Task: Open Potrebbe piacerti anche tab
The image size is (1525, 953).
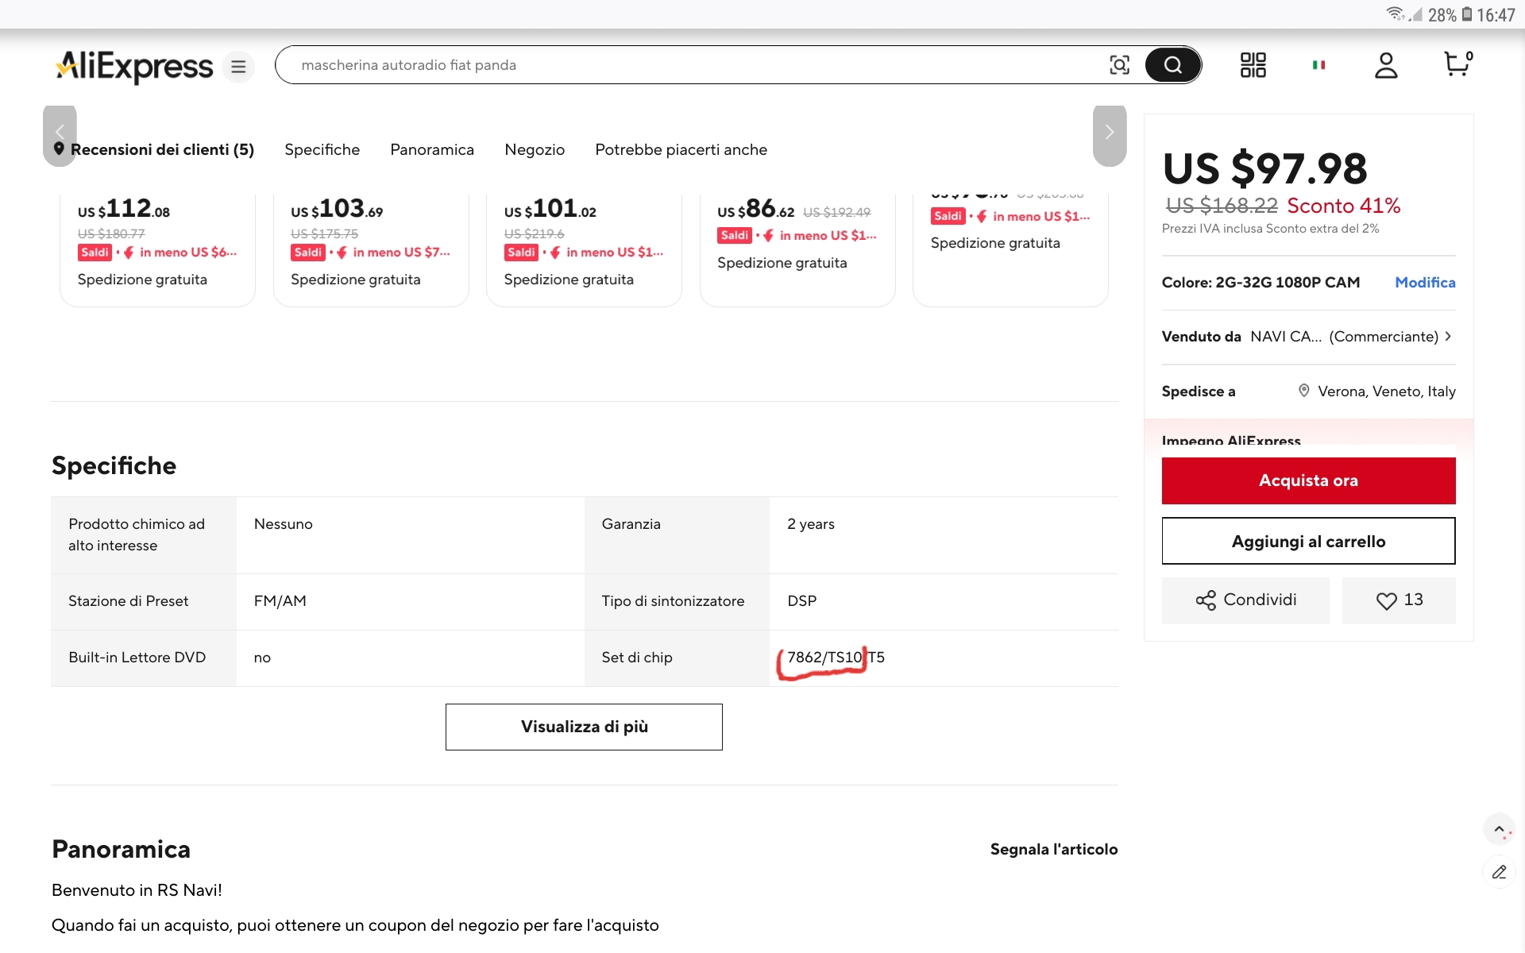Action: coord(681,149)
